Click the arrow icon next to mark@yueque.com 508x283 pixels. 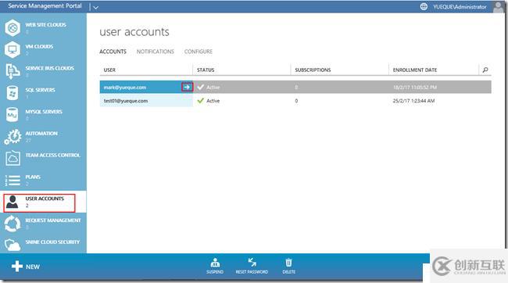(187, 87)
